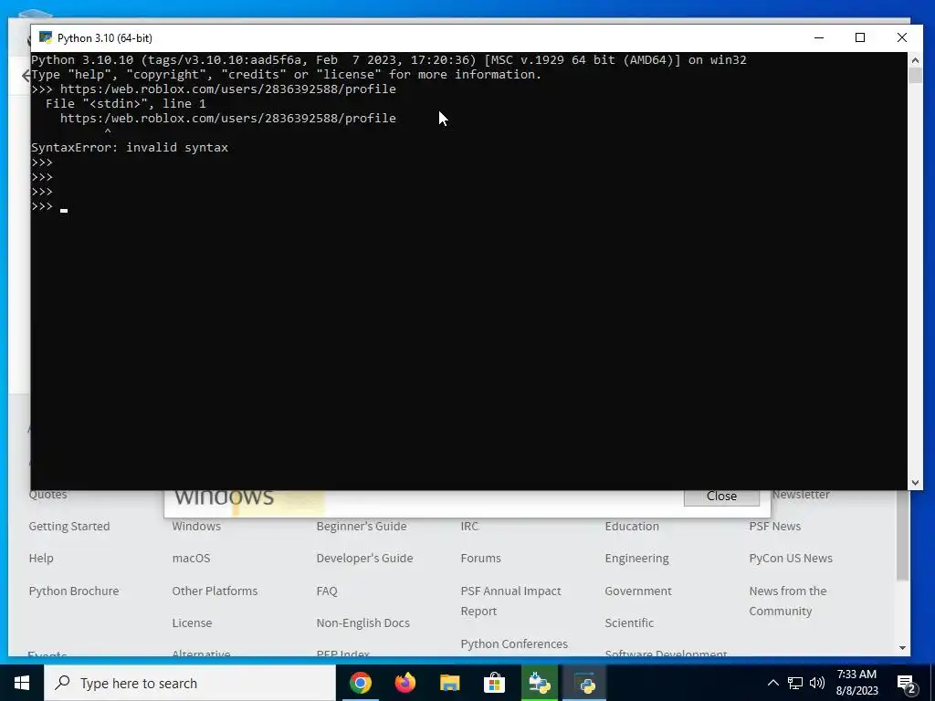Click the 'Python 3.10 (64-bit)' window title
Viewport: 935px width, 701px height.
105,38
